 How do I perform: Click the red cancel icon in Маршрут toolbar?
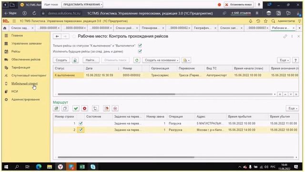point(85,108)
